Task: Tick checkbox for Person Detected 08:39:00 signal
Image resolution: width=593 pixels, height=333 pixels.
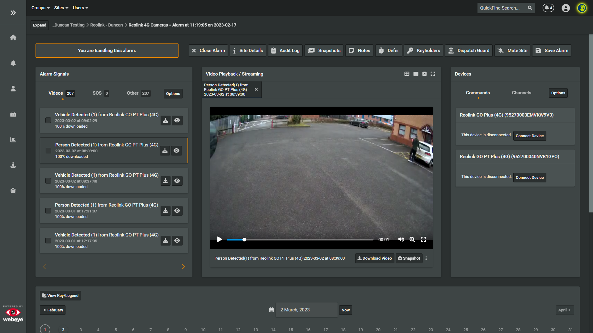Action: coord(48,150)
